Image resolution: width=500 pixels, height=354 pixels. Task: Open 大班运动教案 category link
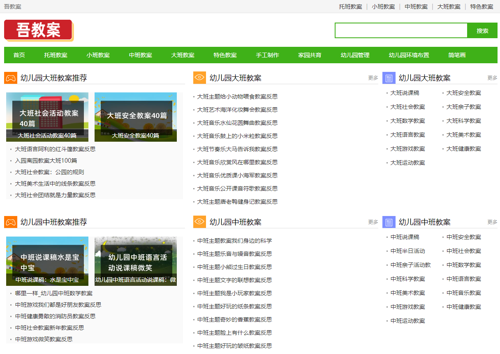coord(407,163)
